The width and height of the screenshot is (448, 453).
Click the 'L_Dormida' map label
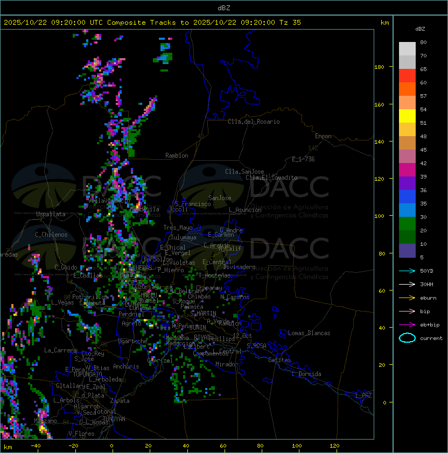(x=306, y=374)
